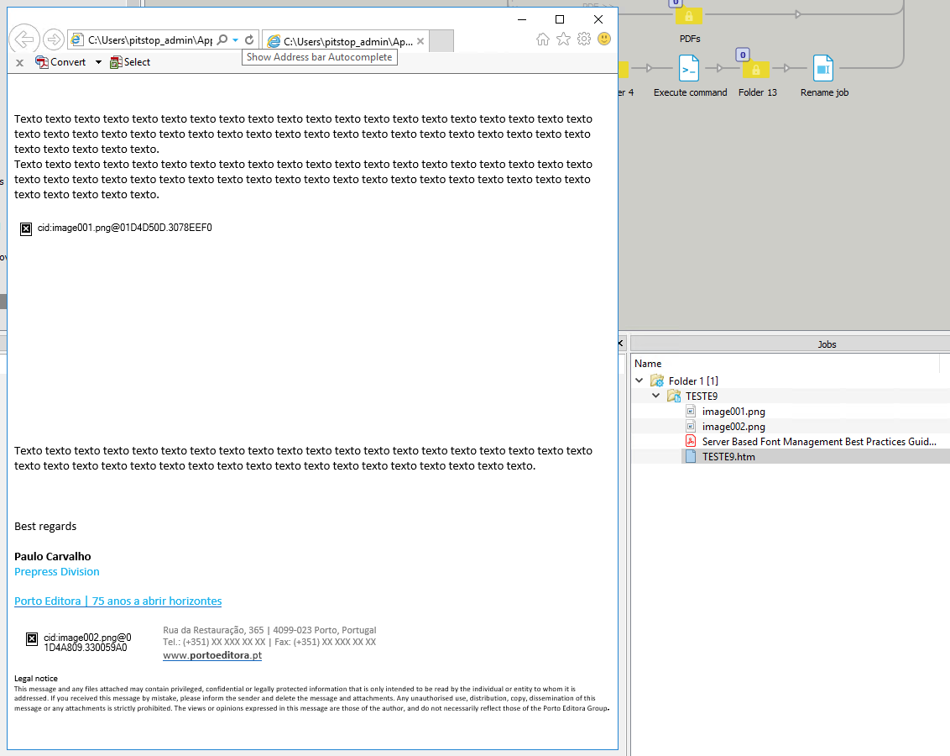
Task: Select image001.png in the Jobs list
Action: [x=733, y=412]
